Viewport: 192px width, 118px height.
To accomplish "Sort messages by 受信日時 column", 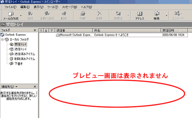I will pos(174,31).
